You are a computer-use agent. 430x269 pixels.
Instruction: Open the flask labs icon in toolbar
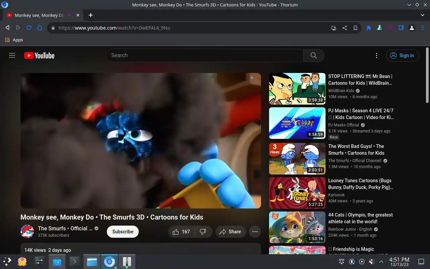click(x=380, y=28)
